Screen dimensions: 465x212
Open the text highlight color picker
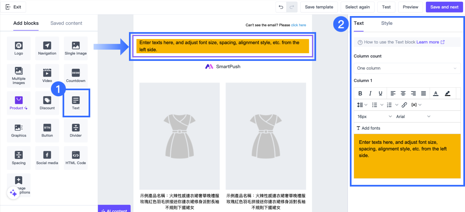pyautogui.click(x=447, y=93)
